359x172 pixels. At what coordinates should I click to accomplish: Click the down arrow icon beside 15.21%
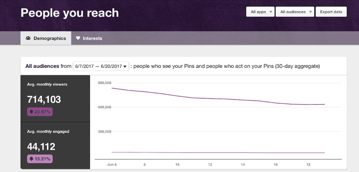(31, 159)
